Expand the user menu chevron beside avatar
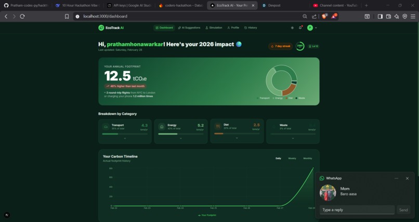Screen dimensions: 419x222 316,27
